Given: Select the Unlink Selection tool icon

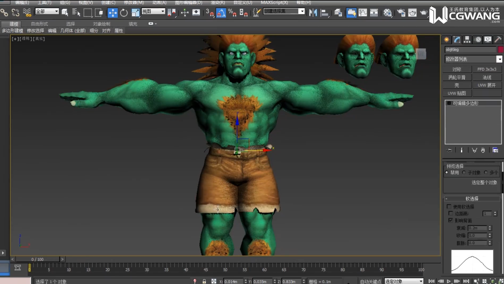Looking at the screenshot, I should (x=15, y=12).
